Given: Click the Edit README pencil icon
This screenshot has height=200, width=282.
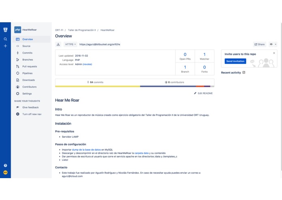Looking at the screenshot, I should (195, 93).
